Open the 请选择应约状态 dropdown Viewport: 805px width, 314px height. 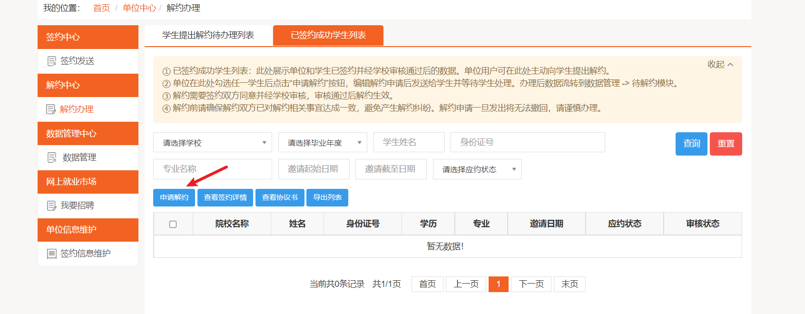pos(477,169)
